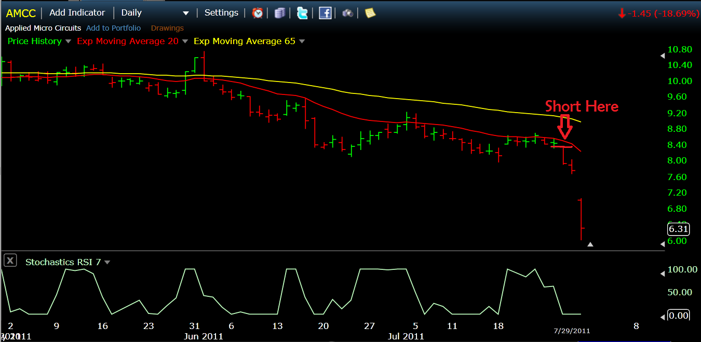Click the stacked database cylinders icon
Viewport: 701px width, 342px height.
pos(280,13)
